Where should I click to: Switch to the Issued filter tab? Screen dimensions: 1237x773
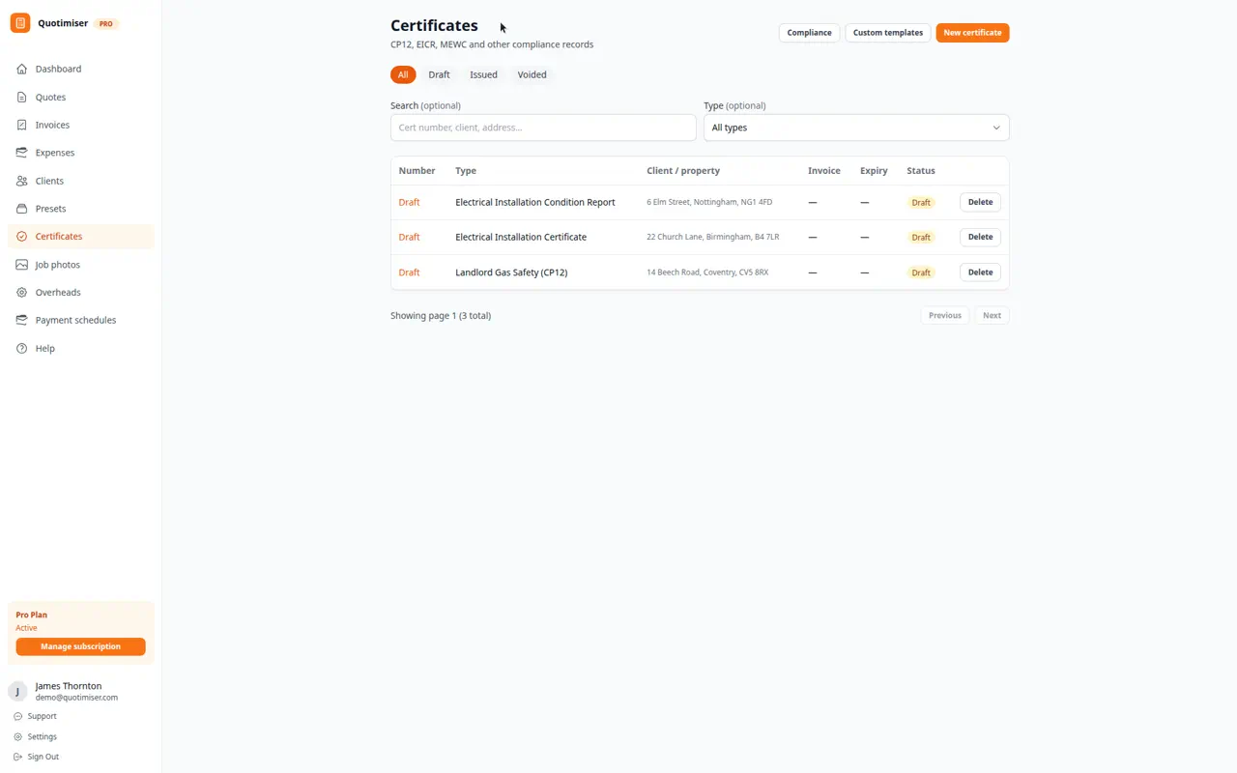[483, 74]
